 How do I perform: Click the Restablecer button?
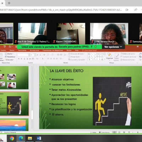(x=10, y=57)
